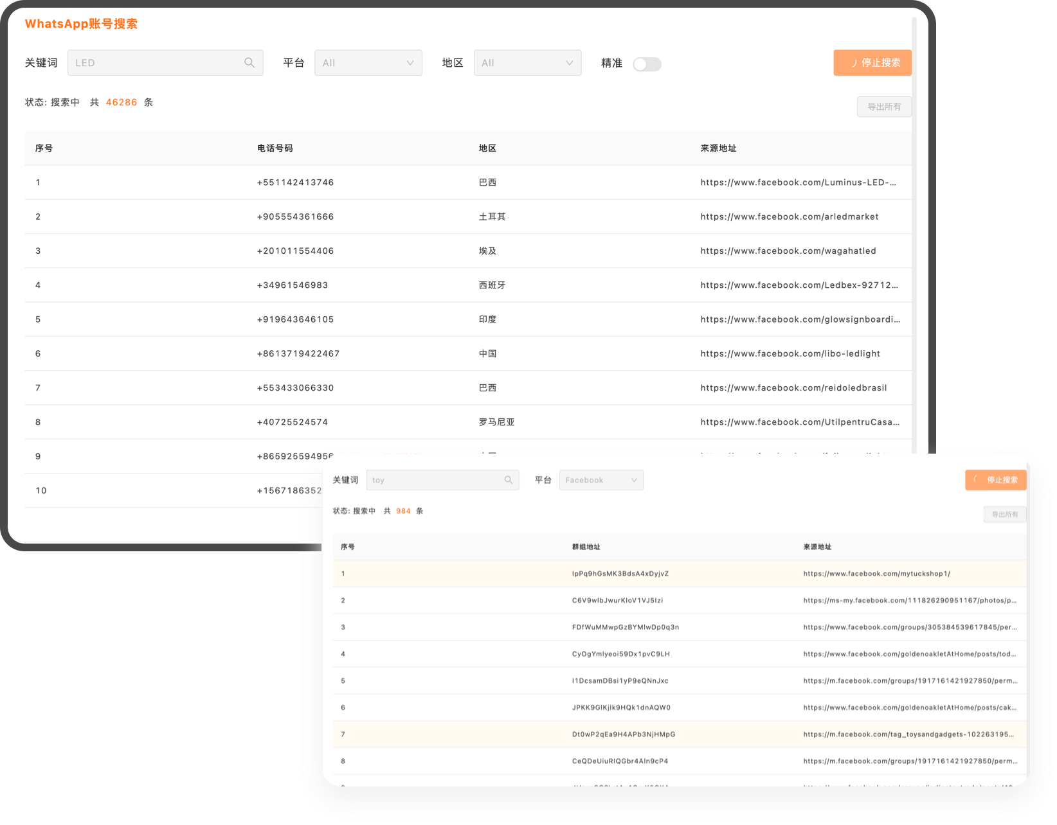The width and height of the screenshot is (1057, 825).
Task: Click the top 停止搜索 button
Action: [x=872, y=63]
